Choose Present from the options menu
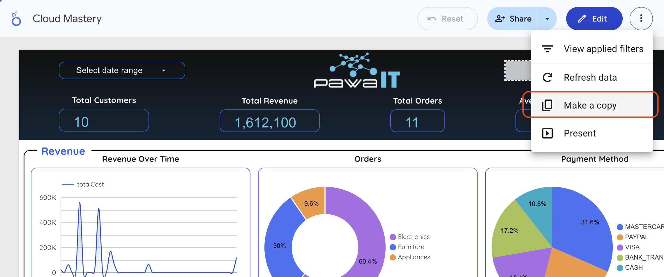 580,133
